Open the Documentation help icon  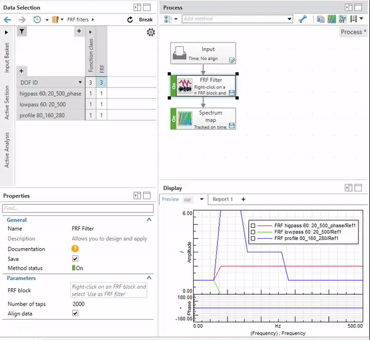[x=75, y=249]
